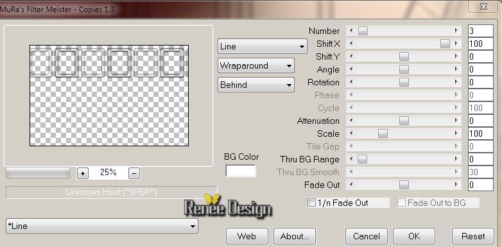Click the OK button
Screen dimensions: 502x247
(x=414, y=236)
